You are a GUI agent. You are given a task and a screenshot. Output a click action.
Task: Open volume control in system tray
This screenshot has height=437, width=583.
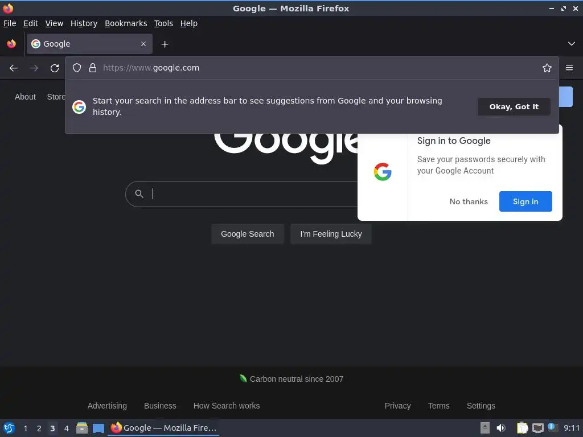(501, 428)
